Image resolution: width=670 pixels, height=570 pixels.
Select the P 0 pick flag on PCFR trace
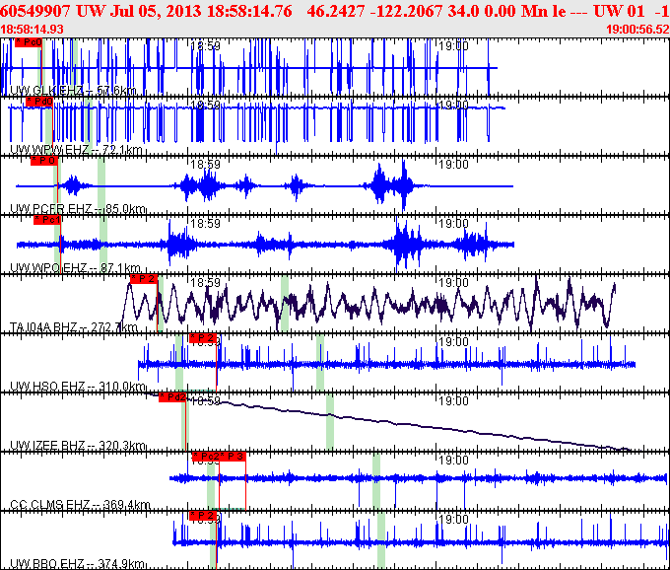point(44,161)
